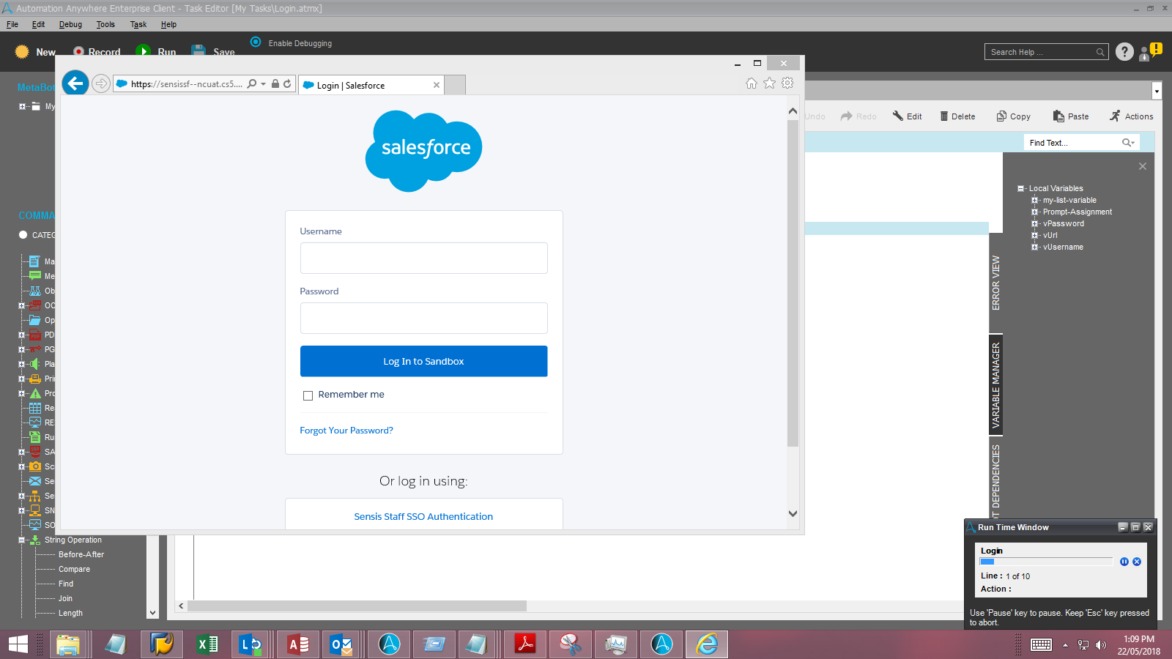Click Sensis Staff SSO Authentication

coord(423,516)
